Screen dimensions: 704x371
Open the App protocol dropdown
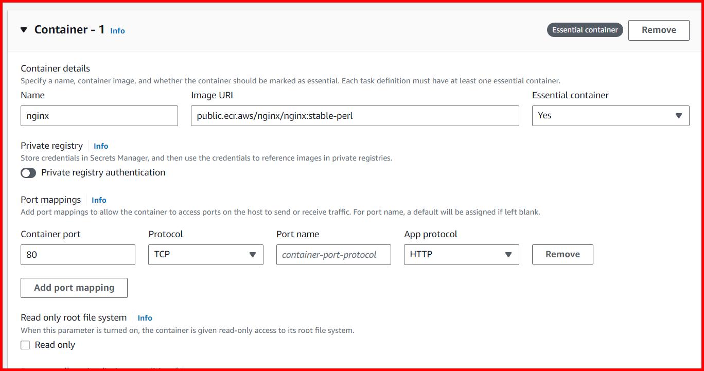[461, 254]
